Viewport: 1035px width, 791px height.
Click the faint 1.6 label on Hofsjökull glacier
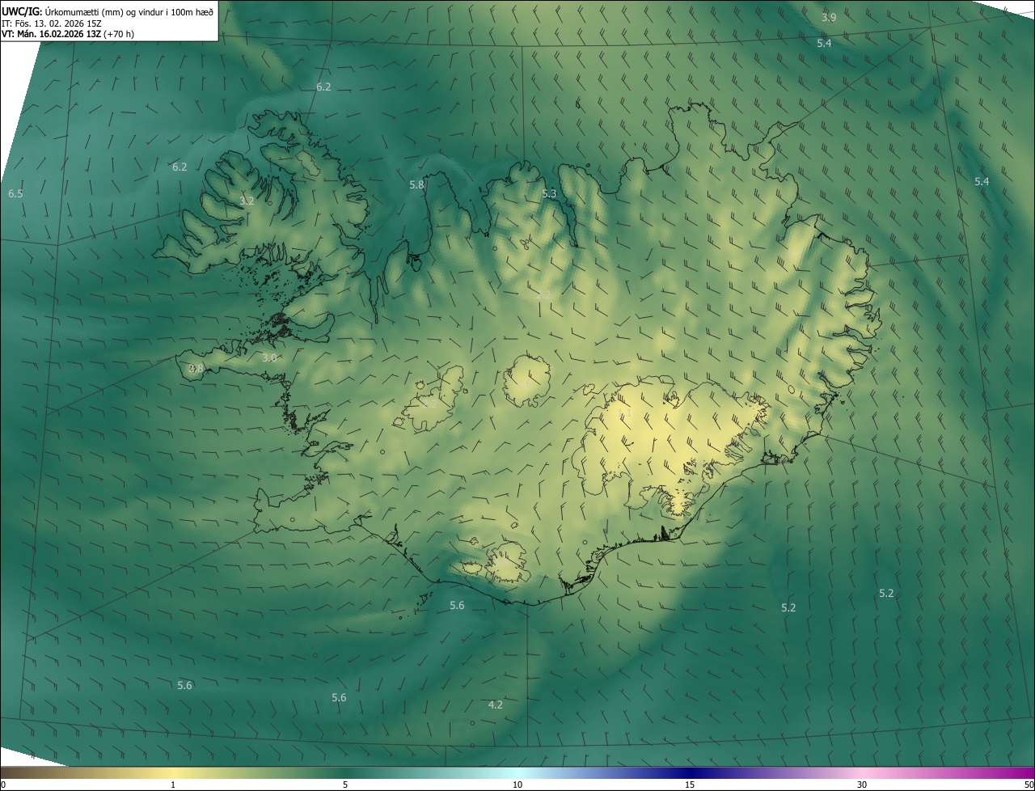click(x=526, y=385)
